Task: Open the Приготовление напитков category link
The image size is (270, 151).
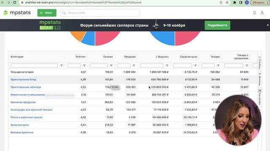Action: (26, 87)
